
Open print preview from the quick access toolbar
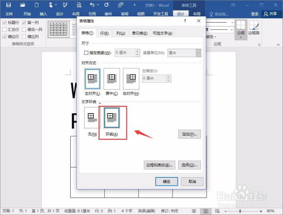[79, 5]
